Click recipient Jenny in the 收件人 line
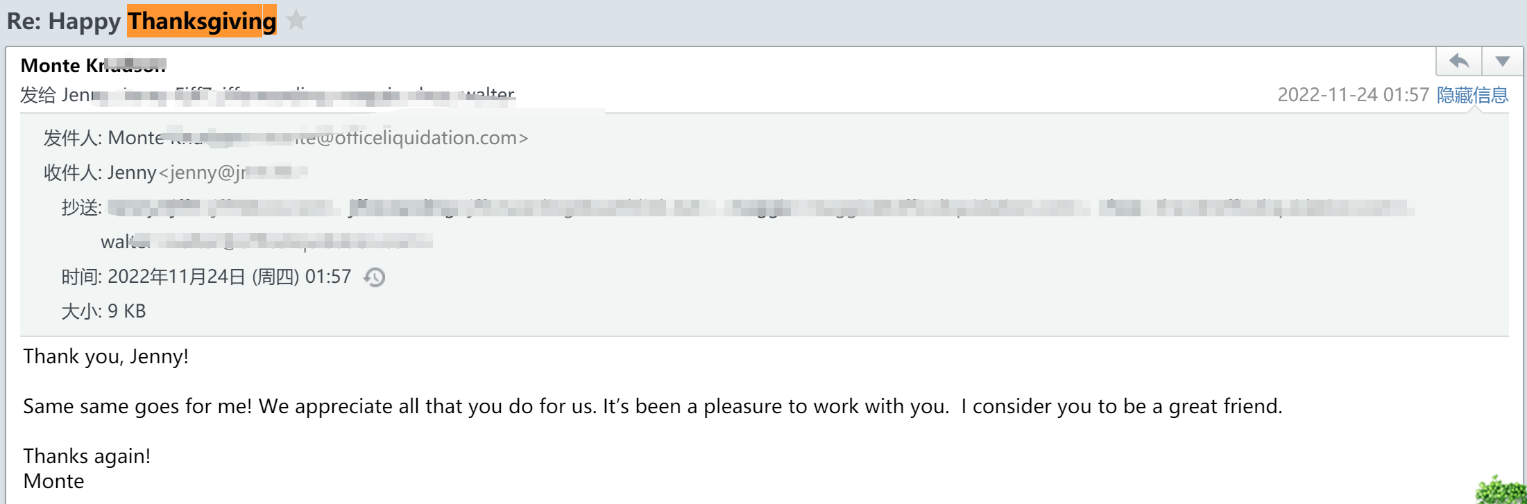1527x504 pixels. pyautogui.click(x=132, y=173)
